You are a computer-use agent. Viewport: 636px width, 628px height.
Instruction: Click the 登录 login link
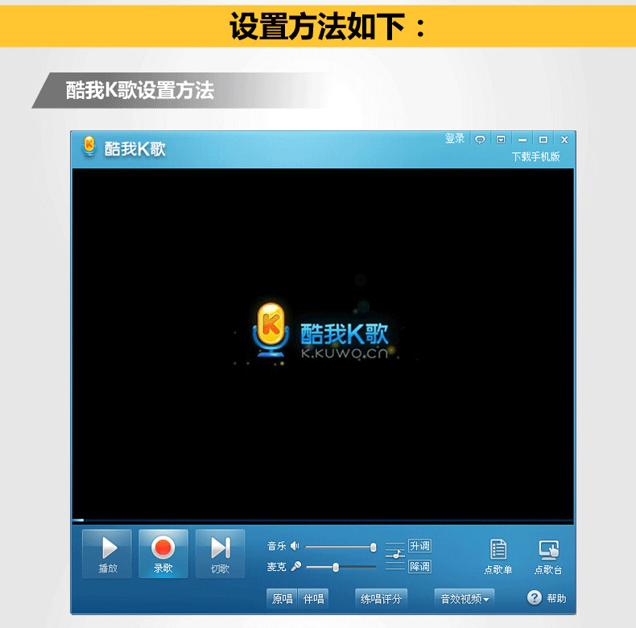click(x=455, y=138)
